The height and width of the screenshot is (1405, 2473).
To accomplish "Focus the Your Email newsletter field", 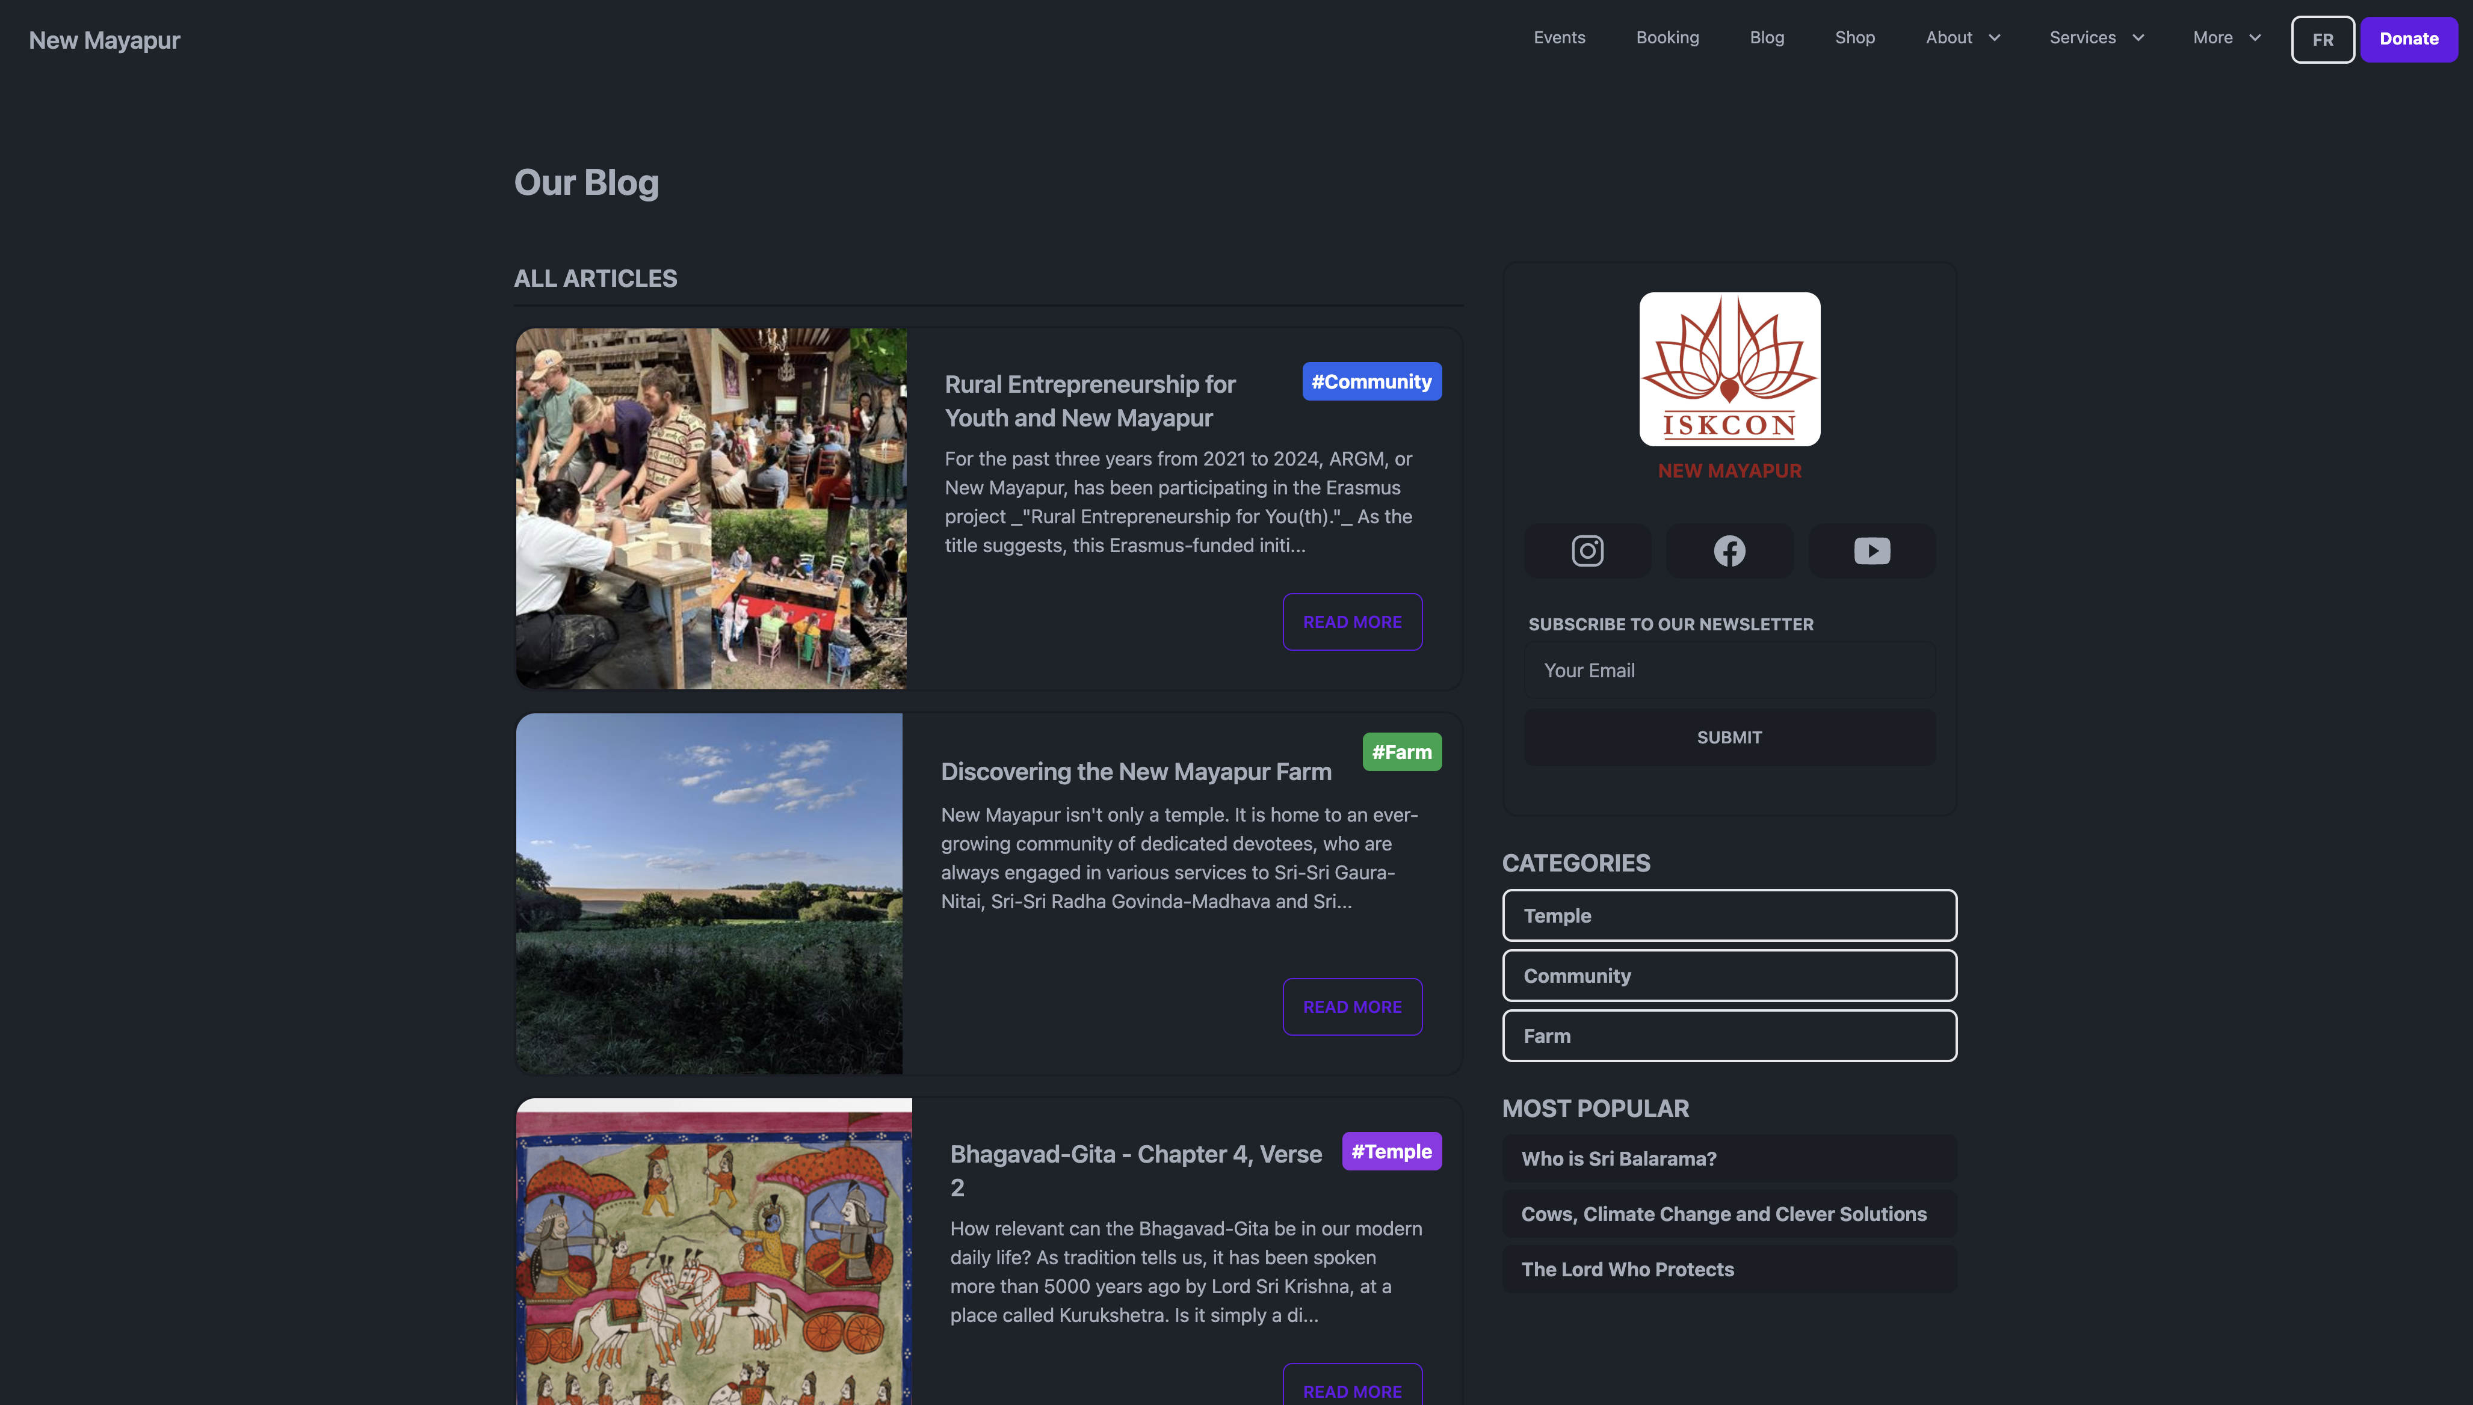I will (x=1729, y=669).
